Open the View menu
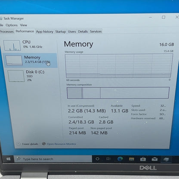The image size is (179, 179). [x=24, y=25]
